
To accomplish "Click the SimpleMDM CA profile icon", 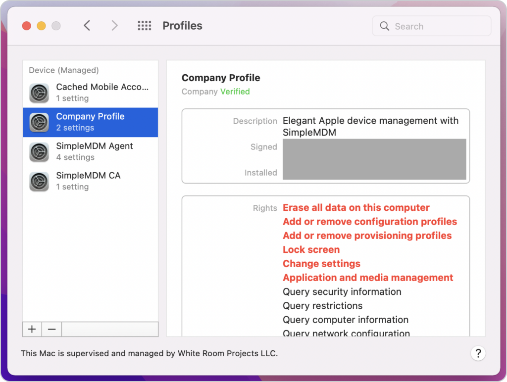I will pos(39,181).
